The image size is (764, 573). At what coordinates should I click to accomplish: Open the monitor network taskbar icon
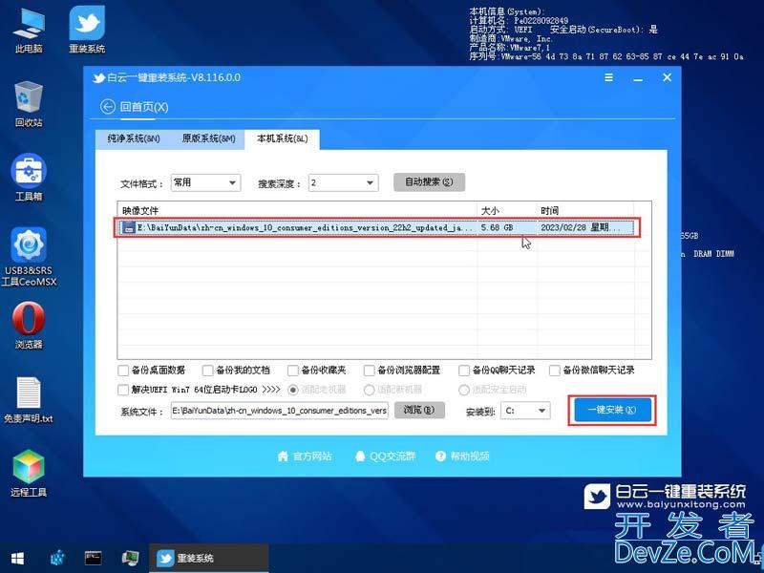(130, 558)
